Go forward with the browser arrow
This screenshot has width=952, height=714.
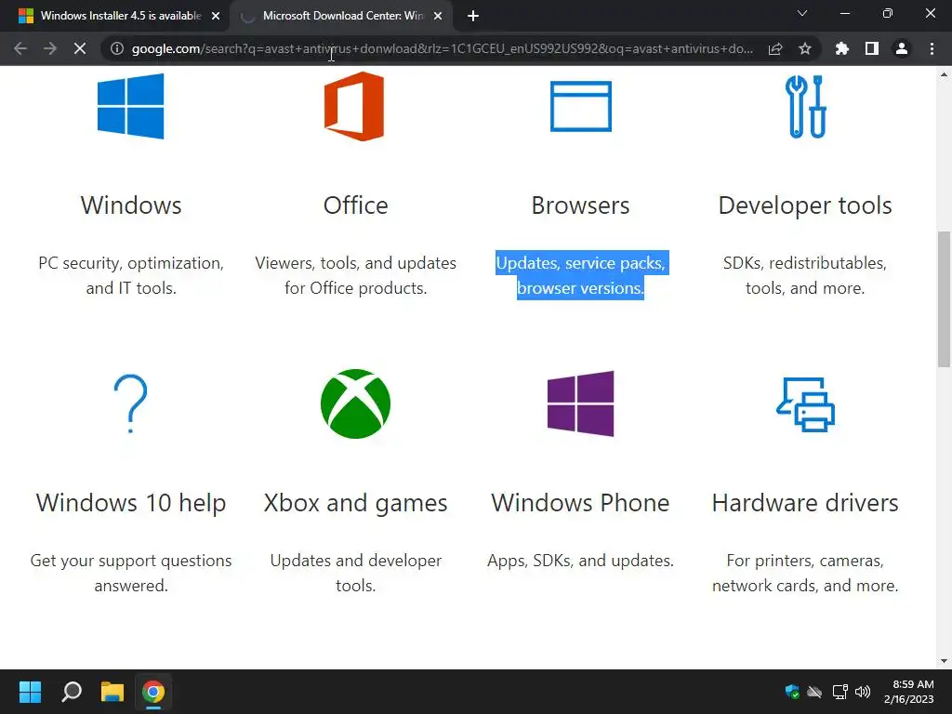[50, 48]
